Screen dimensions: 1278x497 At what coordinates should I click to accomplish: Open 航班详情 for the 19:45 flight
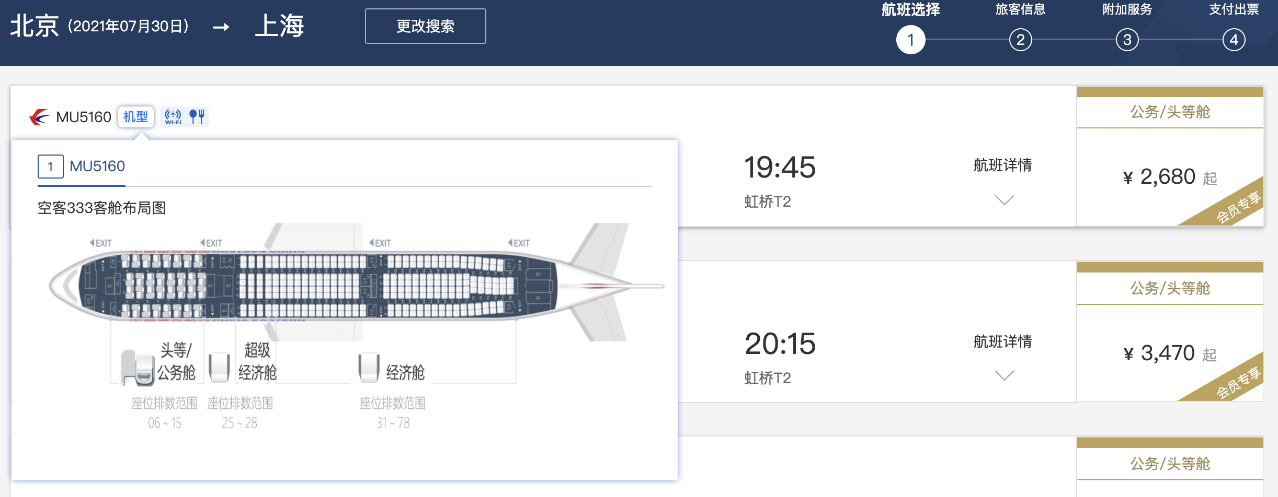coord(1002,165)
